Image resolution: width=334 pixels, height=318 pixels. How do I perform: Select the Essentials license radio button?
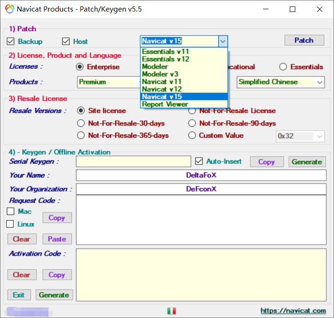(x=283, y=67)
